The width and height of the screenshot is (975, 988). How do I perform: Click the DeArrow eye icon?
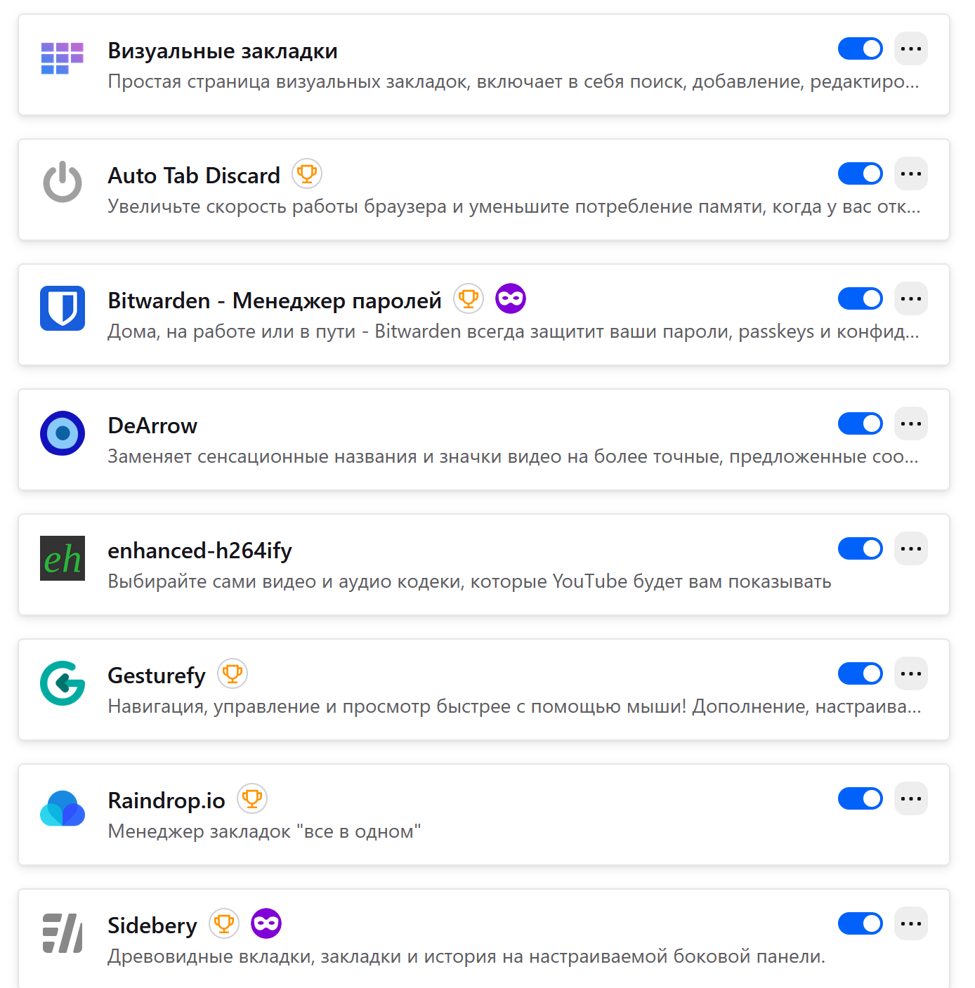[x=62, y=433]
